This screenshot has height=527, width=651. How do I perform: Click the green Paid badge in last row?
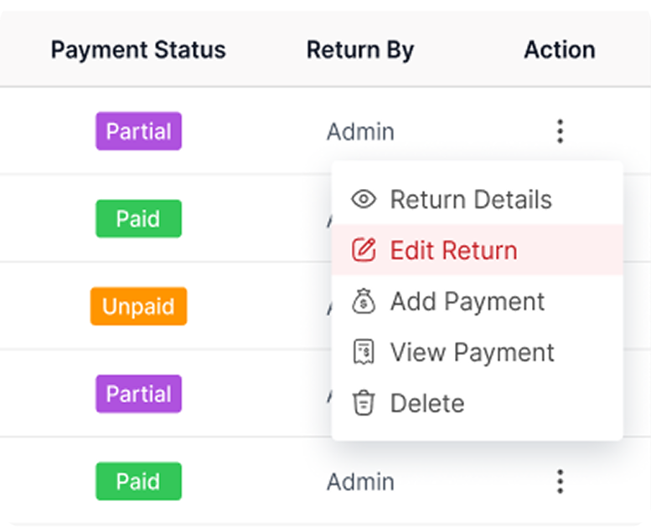pyautogui.click(x=138, y=481)
